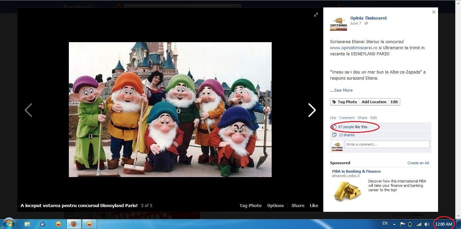
Task: Open the MBA in Banking & Finance ad
Action: [x=356, y=171]
